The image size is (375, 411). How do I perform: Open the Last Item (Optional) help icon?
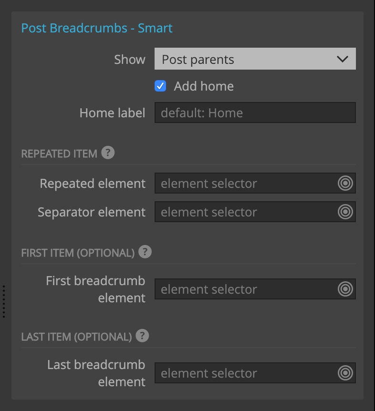(x=142, y=336)
